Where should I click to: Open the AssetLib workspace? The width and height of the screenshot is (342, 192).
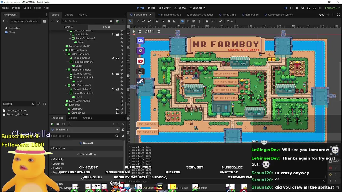(197, 8)
